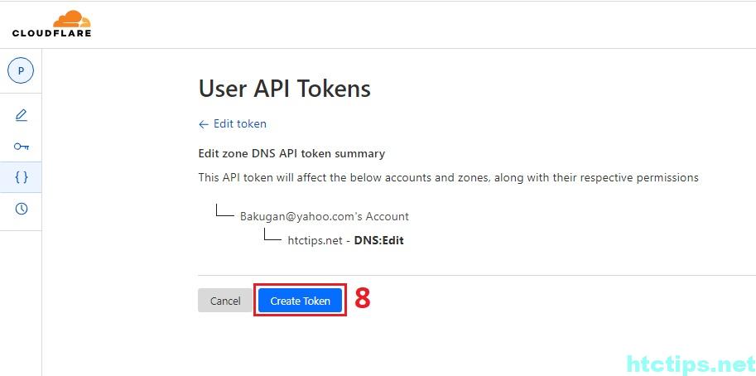Click the htctips.net watermark text
The height and width of the screenshot is (376, 756).
pos(691,363)
